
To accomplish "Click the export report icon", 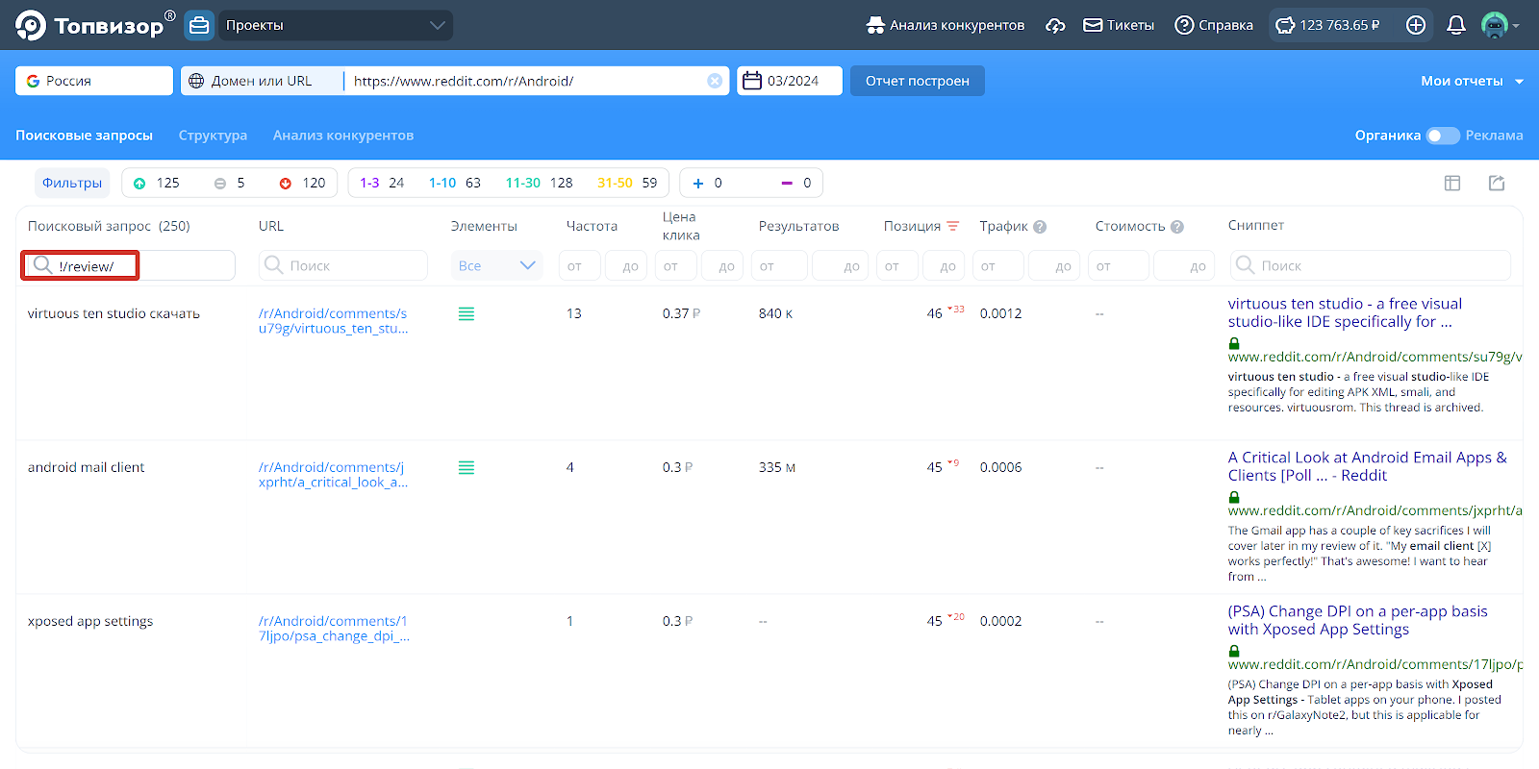I will [x=1497, y=183].
